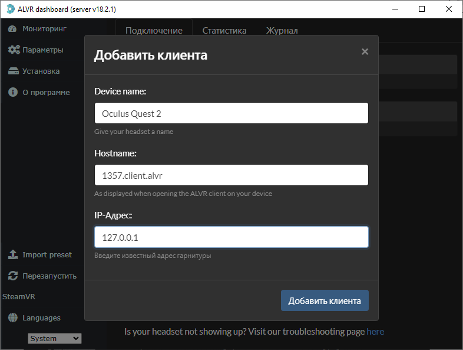Minimize the ALVR dashboard window
Image resolution: width=463 pixels, height=350 pixels.
pos(395,9)
